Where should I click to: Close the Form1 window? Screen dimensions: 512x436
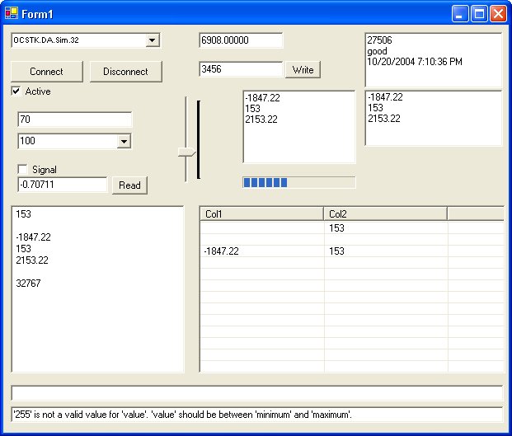tap(498, 14)
